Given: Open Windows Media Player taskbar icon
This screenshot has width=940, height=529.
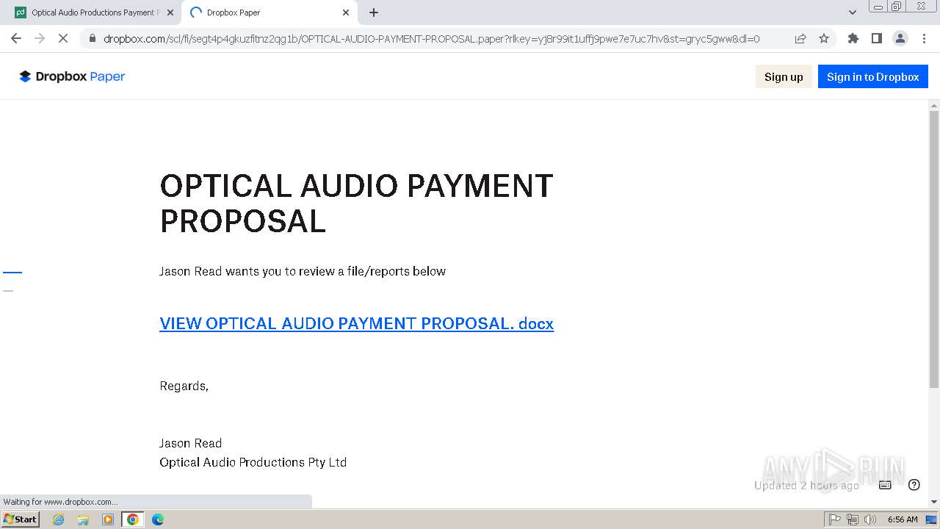Looking at the screenshot, I should click(x=108, y=519).
